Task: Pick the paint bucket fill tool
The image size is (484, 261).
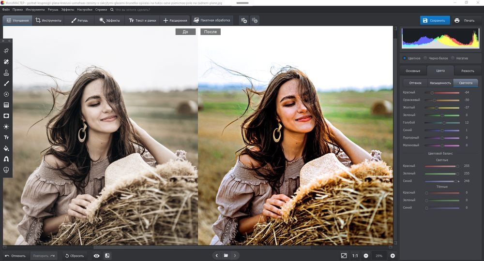Action: pyautogui.click(x=6, y=148)
